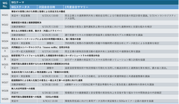This screenshot has height=104, width=179.
Task: Select the WG09 number cell
Action: (5, 99)
